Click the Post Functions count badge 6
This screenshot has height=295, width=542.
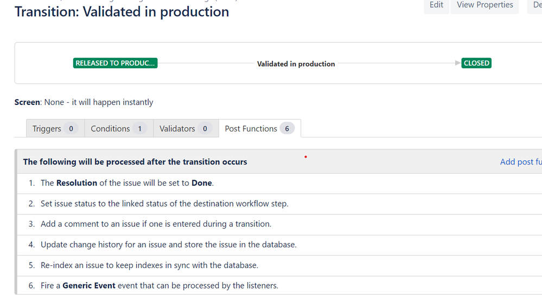point(287,129)
